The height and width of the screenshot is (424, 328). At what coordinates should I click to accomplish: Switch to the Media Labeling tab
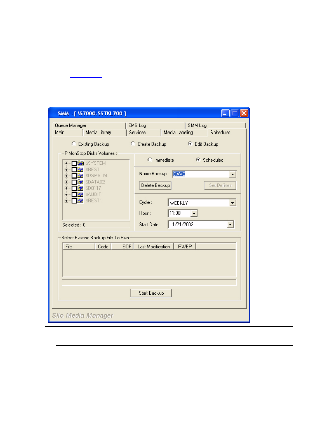pos(184,133)
